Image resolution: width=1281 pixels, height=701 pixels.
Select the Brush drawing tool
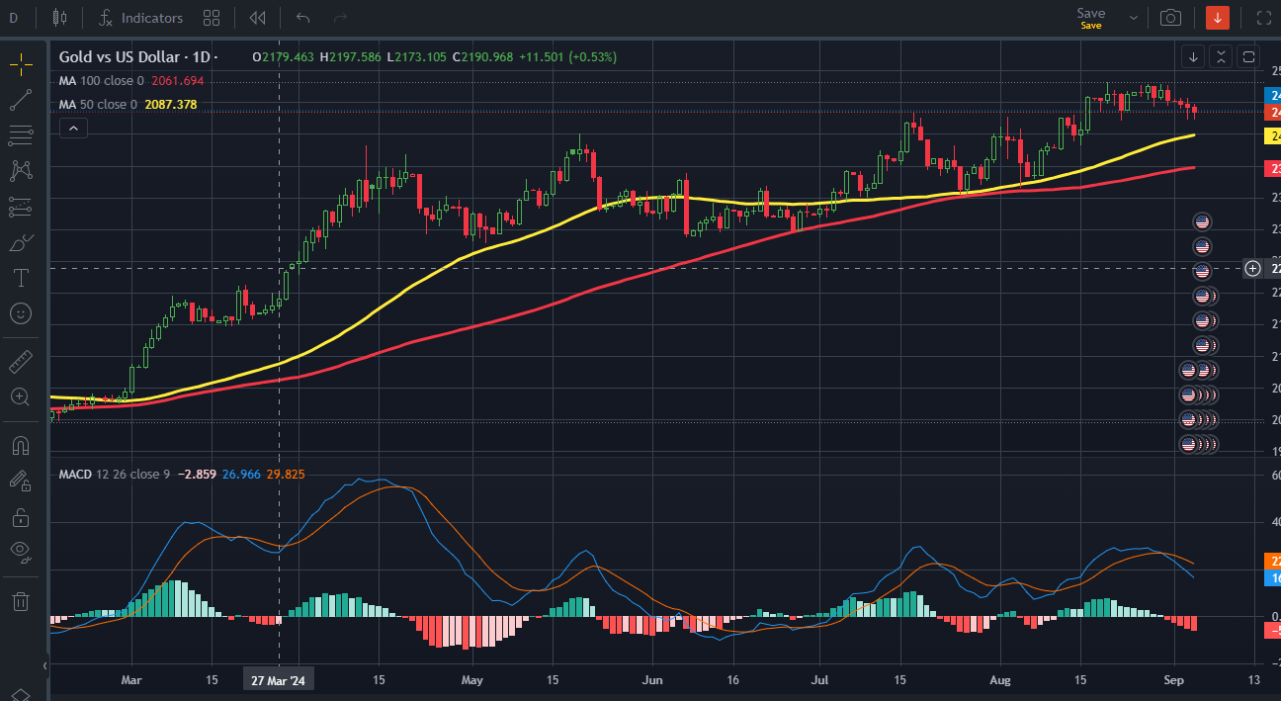[x=22, y=242]
